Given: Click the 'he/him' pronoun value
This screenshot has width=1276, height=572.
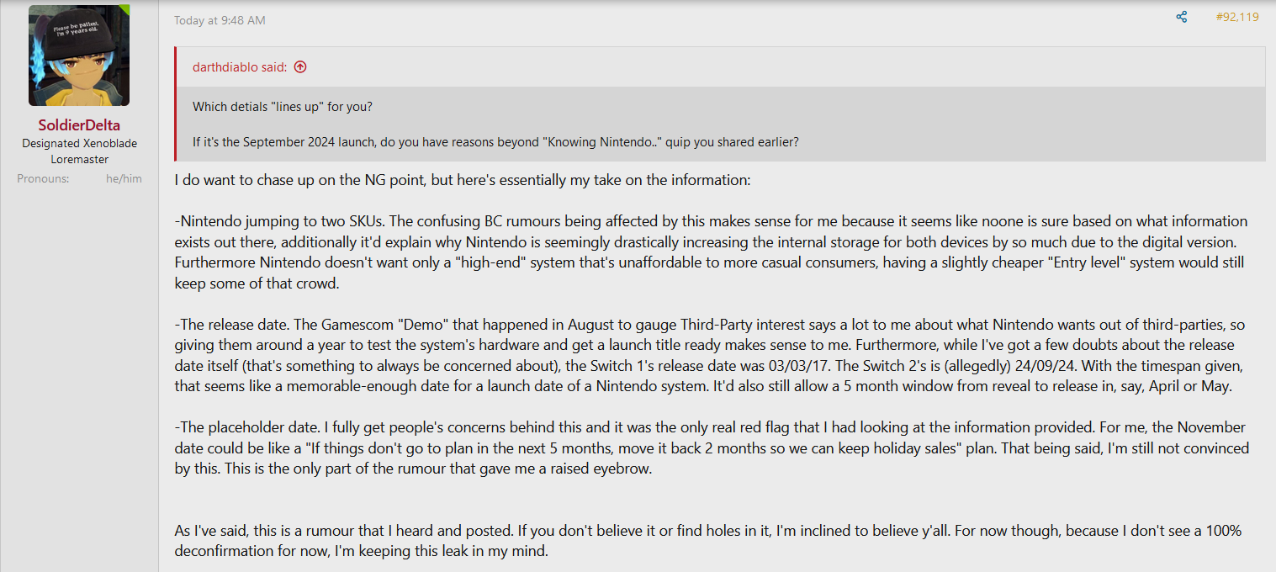Looking at the screenshot, I should (124, 179).
